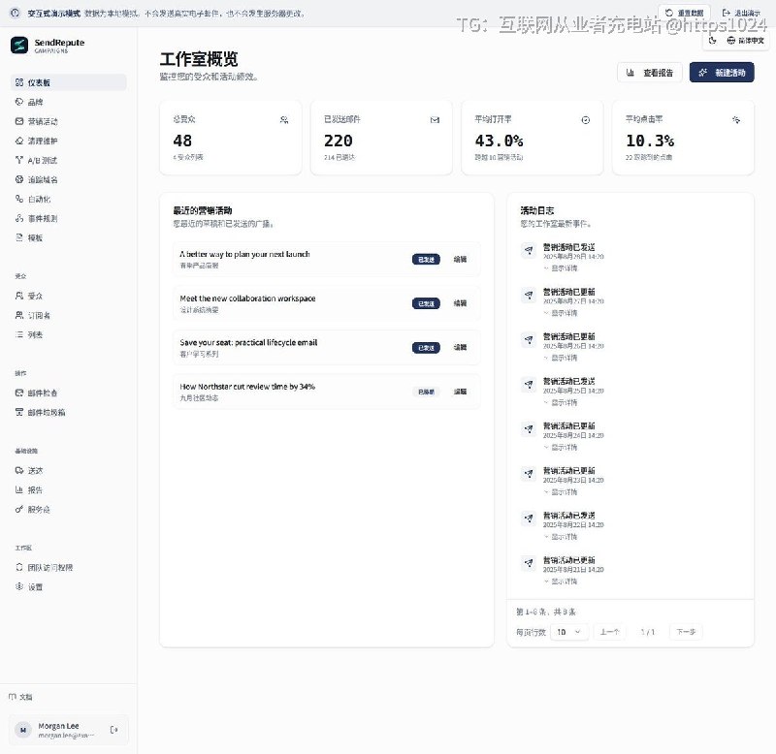
Task: Open 送达 delivery truck icon item
Action: (19, 470)
